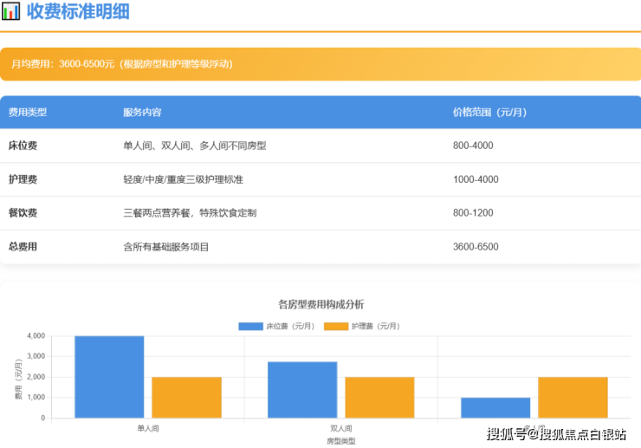Image resolution: width=641 pixels, height=448 pixels.
Task: Click the 价格范围 (元/月) column header
Action: click(x=489, y=113)
